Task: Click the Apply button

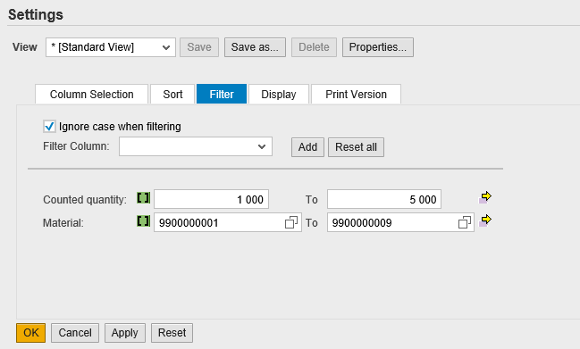Action: click(x=124, y=333)
